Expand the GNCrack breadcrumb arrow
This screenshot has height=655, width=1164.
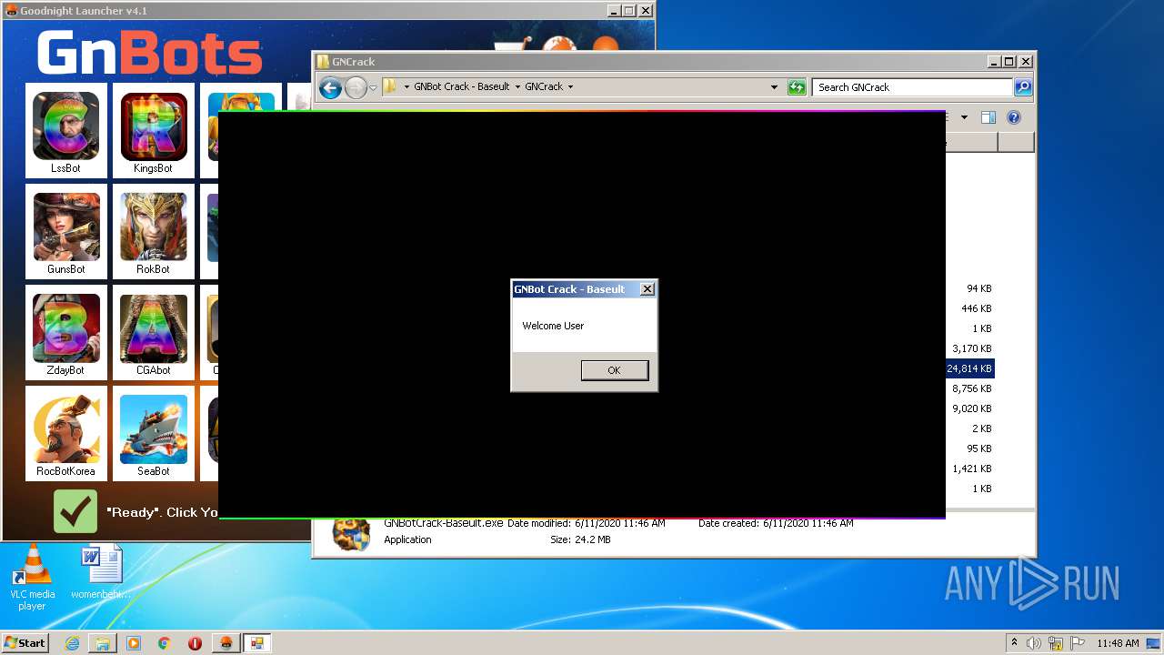tap(570, 87)
